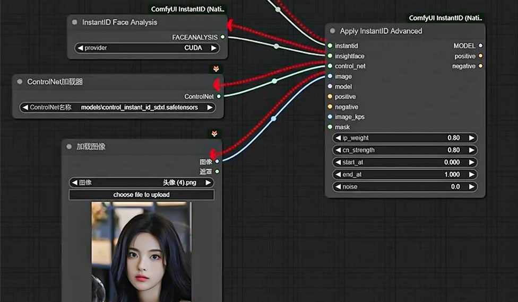Image resolution: width=518 pixels, height=302 pixels.
Task: Click the MODEL output socket
Action: (x=481, y=46)
